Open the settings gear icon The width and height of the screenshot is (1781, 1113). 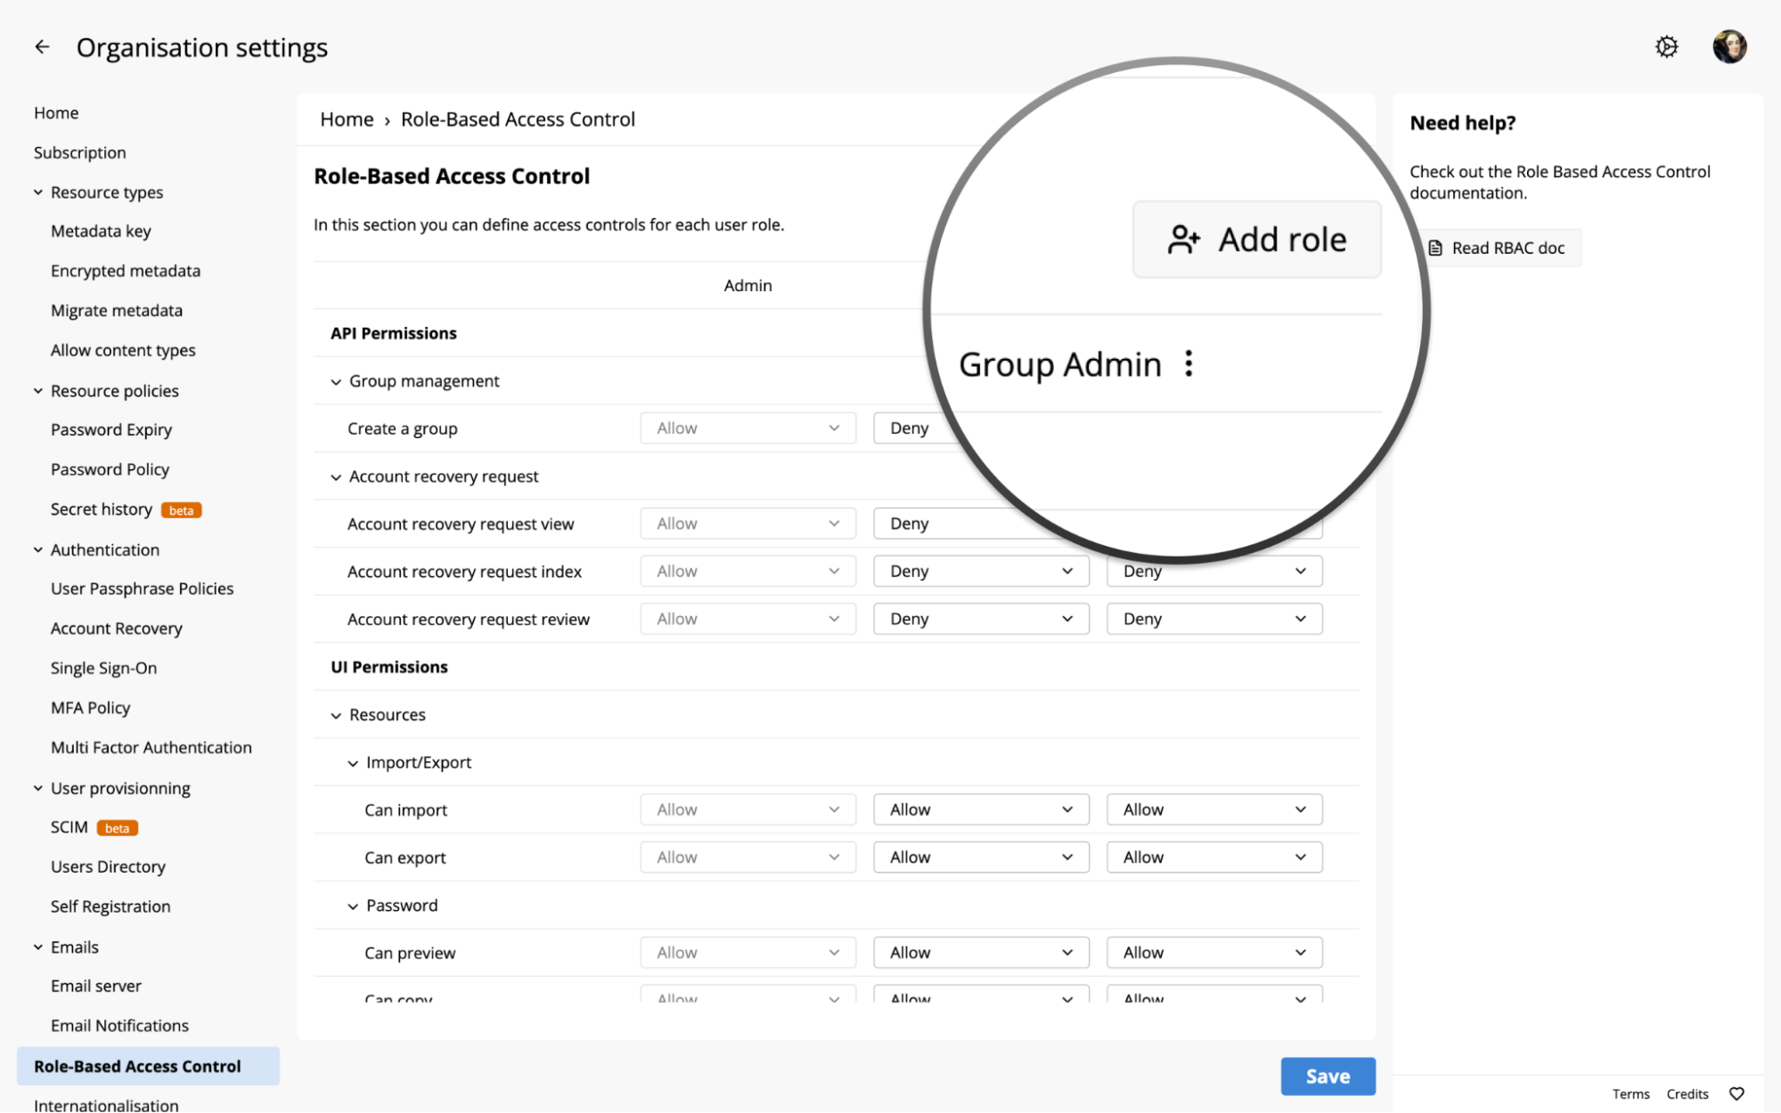pyautogui.click(x=1666, y=47)
